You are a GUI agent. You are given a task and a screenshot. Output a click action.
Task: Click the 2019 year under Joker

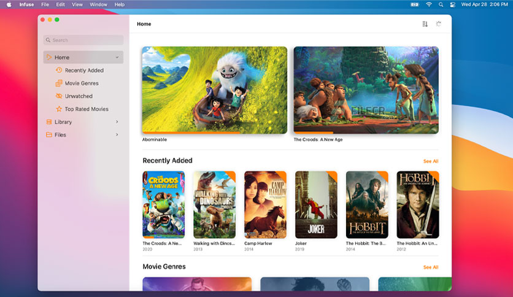tap(299, 249)
